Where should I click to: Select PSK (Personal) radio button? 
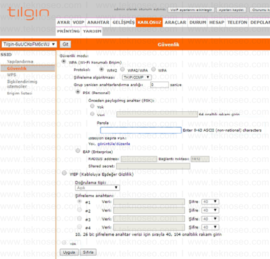click(78, 92)
